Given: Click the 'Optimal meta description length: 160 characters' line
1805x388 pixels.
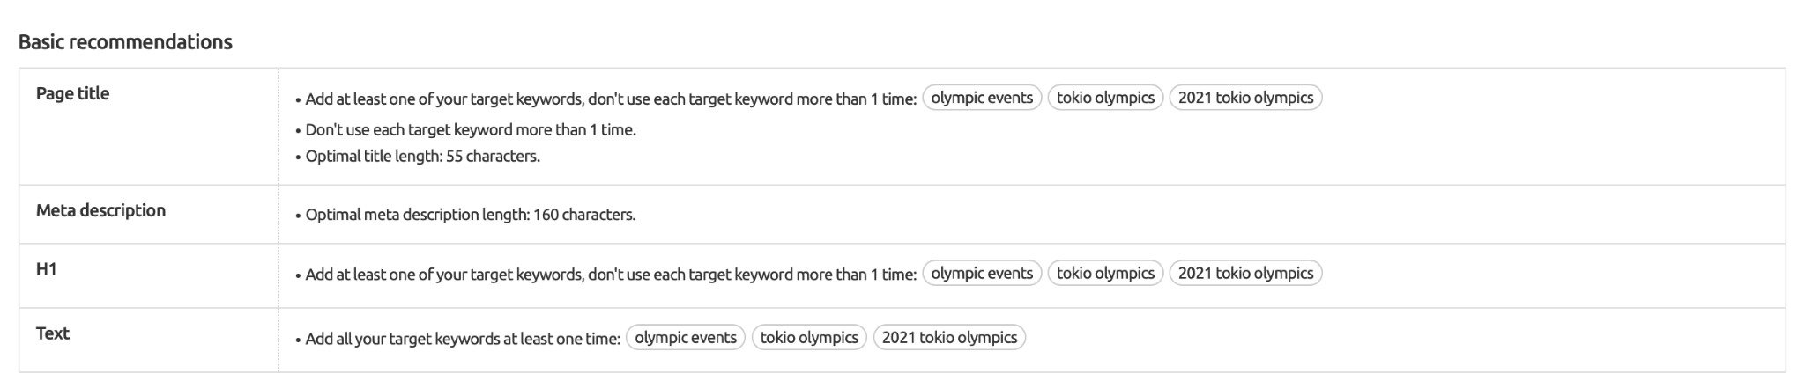Looking at the screenshot, I should click(x=470, y=215).
